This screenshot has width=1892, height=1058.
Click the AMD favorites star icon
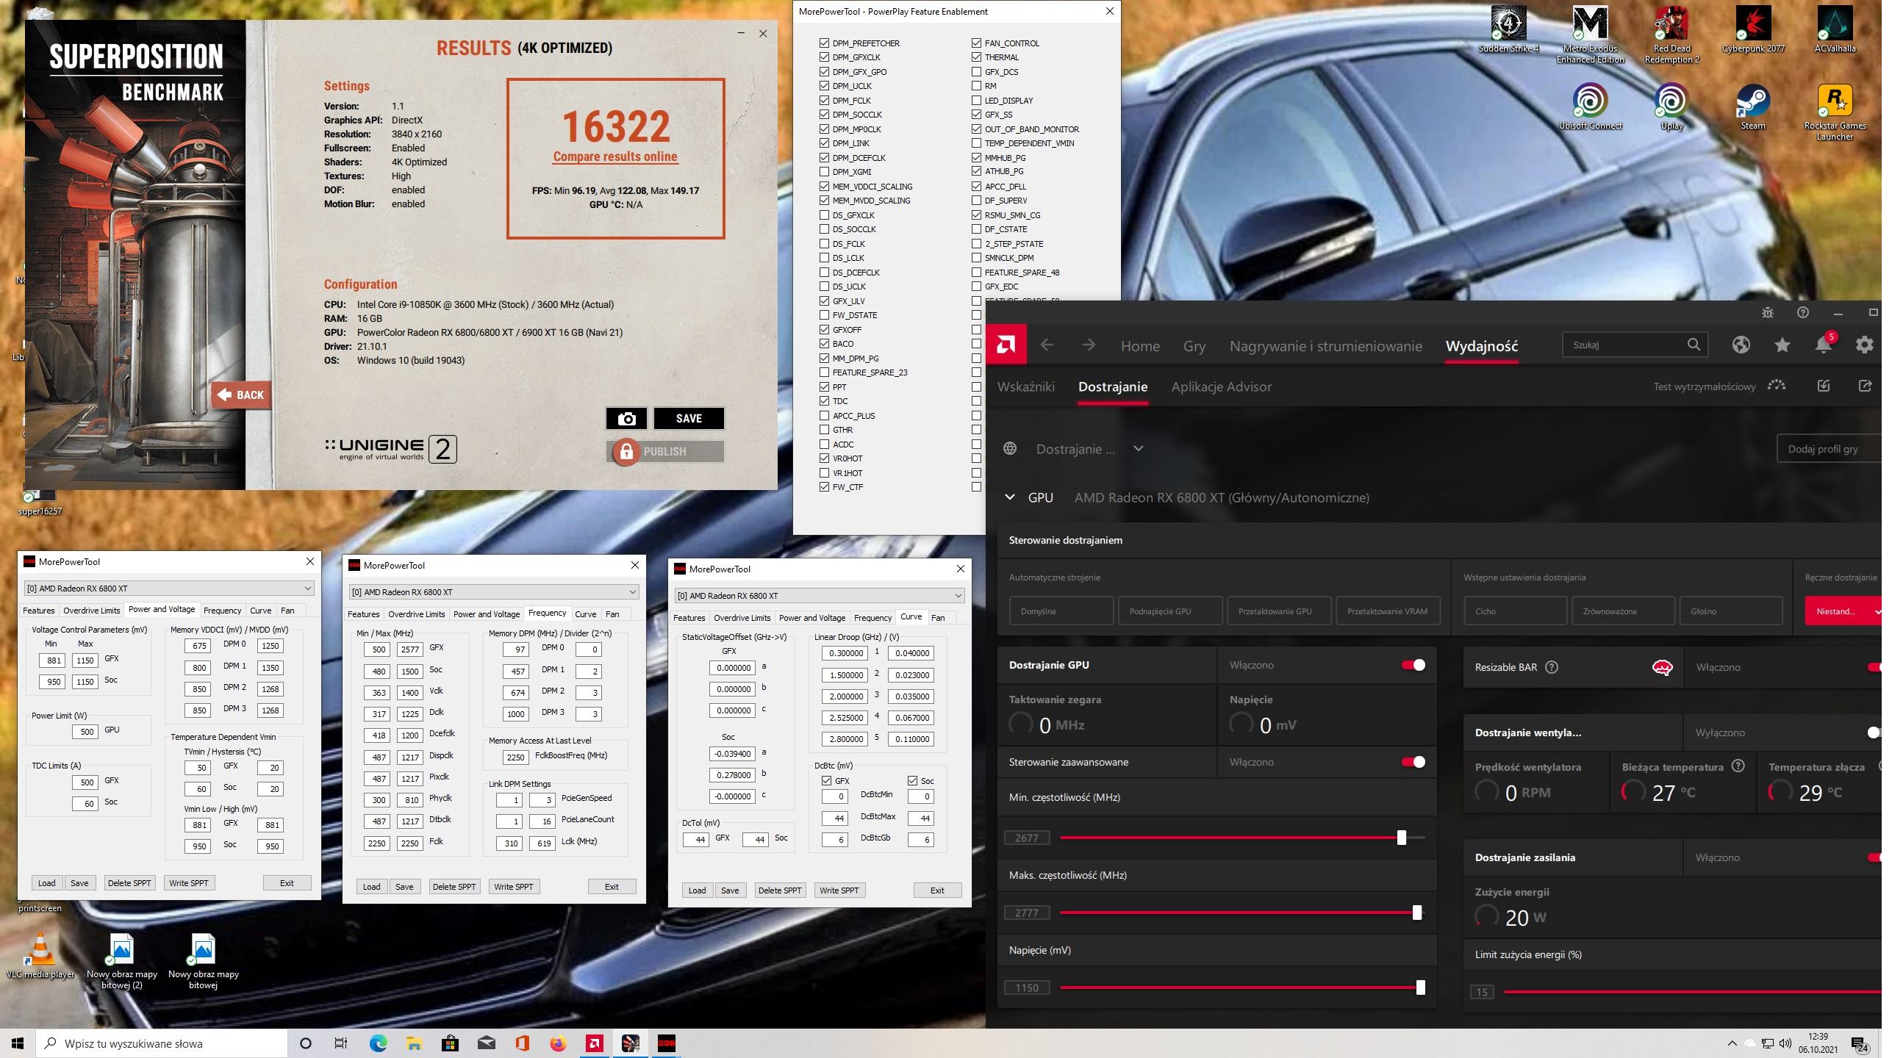click(x=1782, y=345)
